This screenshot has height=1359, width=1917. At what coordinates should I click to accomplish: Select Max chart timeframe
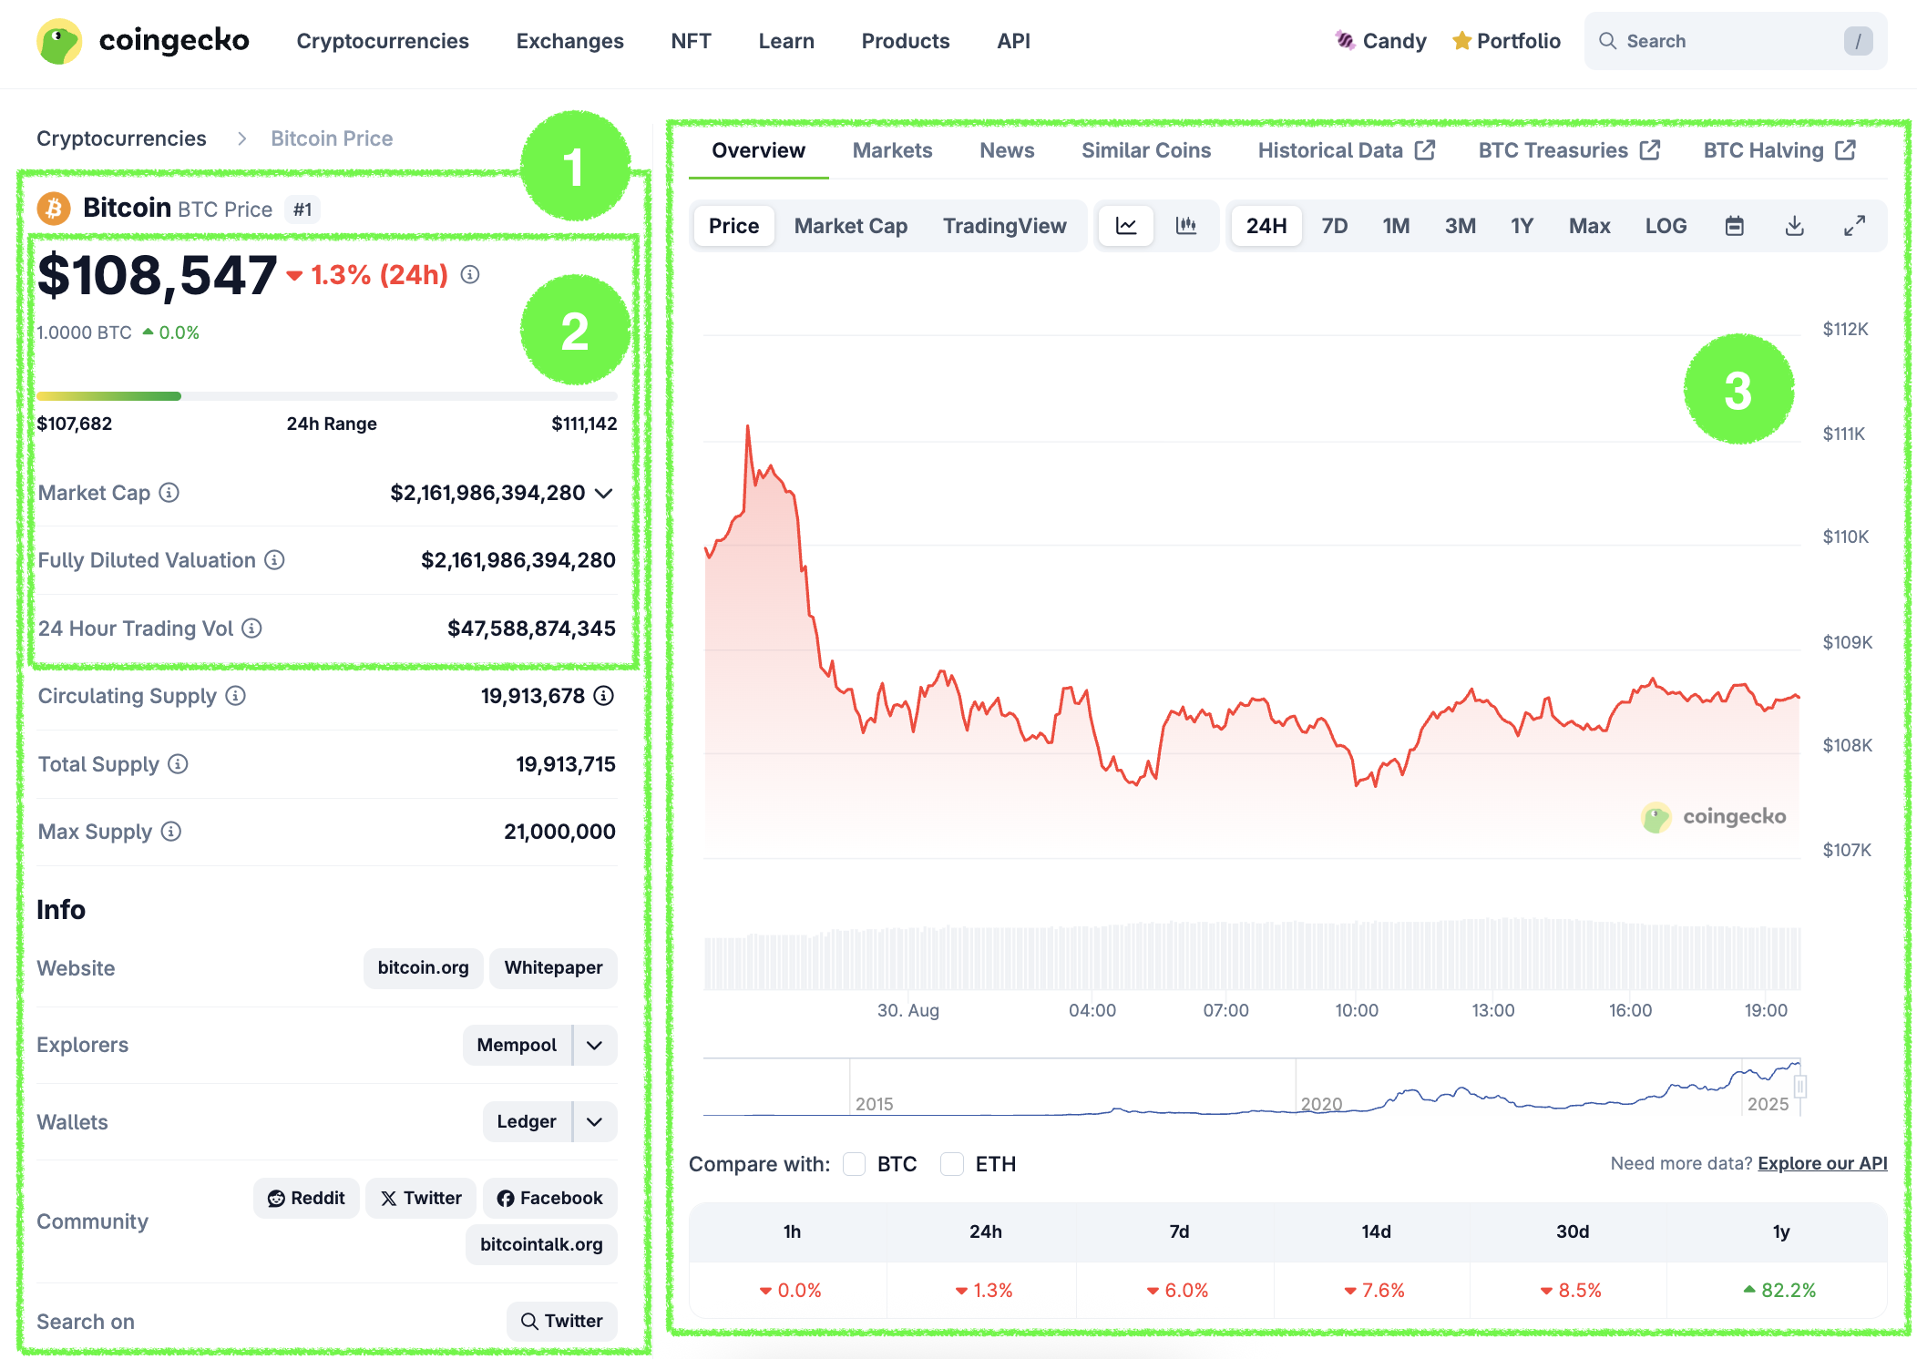coord(1590,226)
